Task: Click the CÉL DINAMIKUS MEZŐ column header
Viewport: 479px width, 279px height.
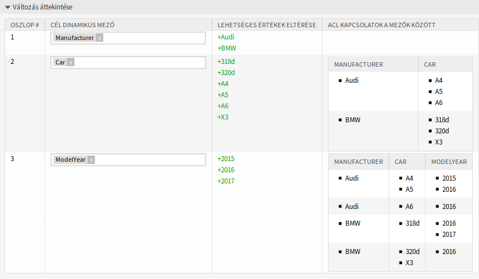Action: coord(83,25)
